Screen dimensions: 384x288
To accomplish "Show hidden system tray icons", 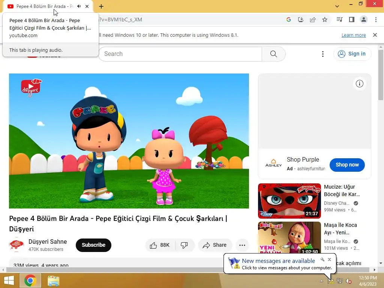I will pyautogui.click(x=321, y=281).
